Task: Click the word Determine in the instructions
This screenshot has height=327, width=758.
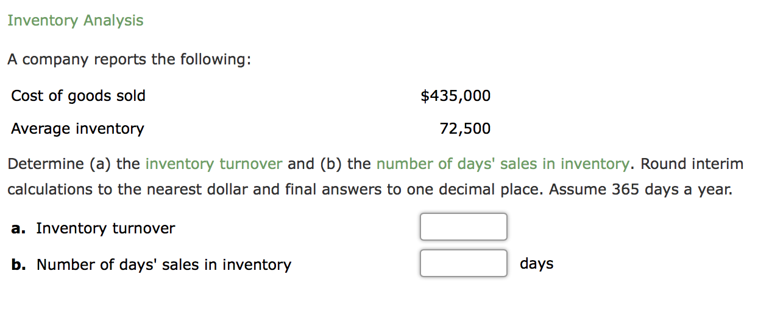Action: (46, 164)
